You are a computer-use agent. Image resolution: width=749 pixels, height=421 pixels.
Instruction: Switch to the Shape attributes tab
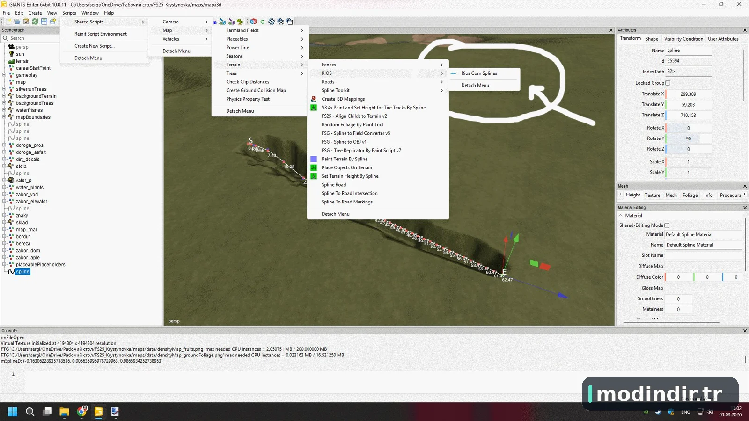[652, 39]
